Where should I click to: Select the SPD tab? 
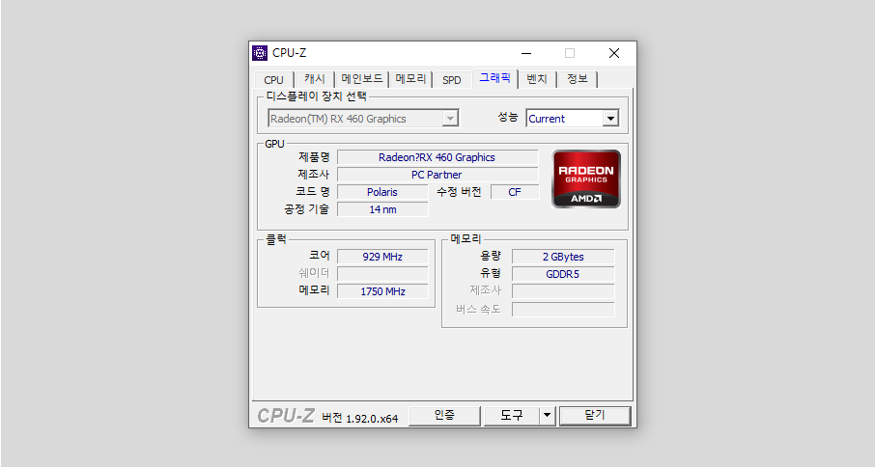tap(452, 80)
